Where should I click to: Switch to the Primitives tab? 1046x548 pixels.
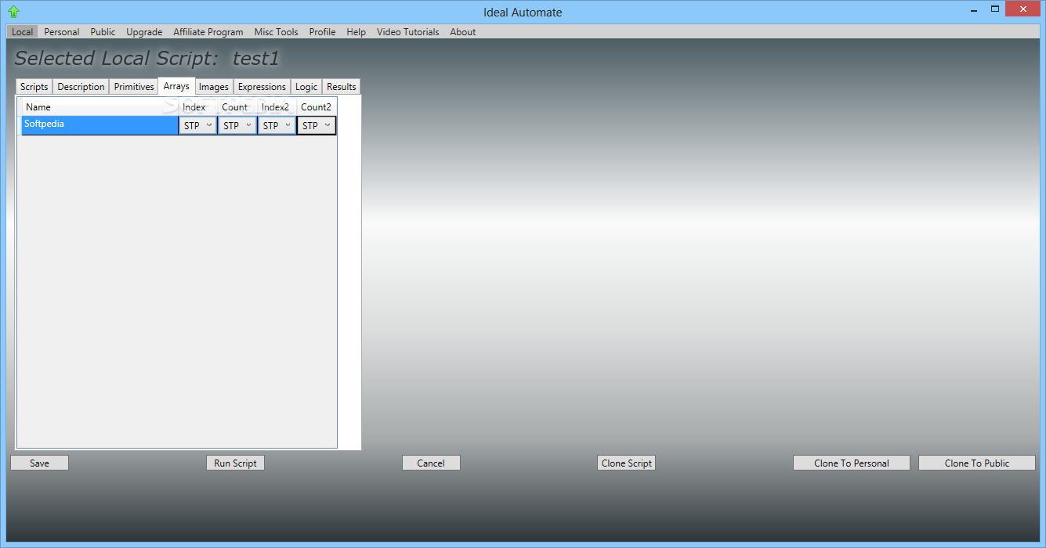(134, 87)
